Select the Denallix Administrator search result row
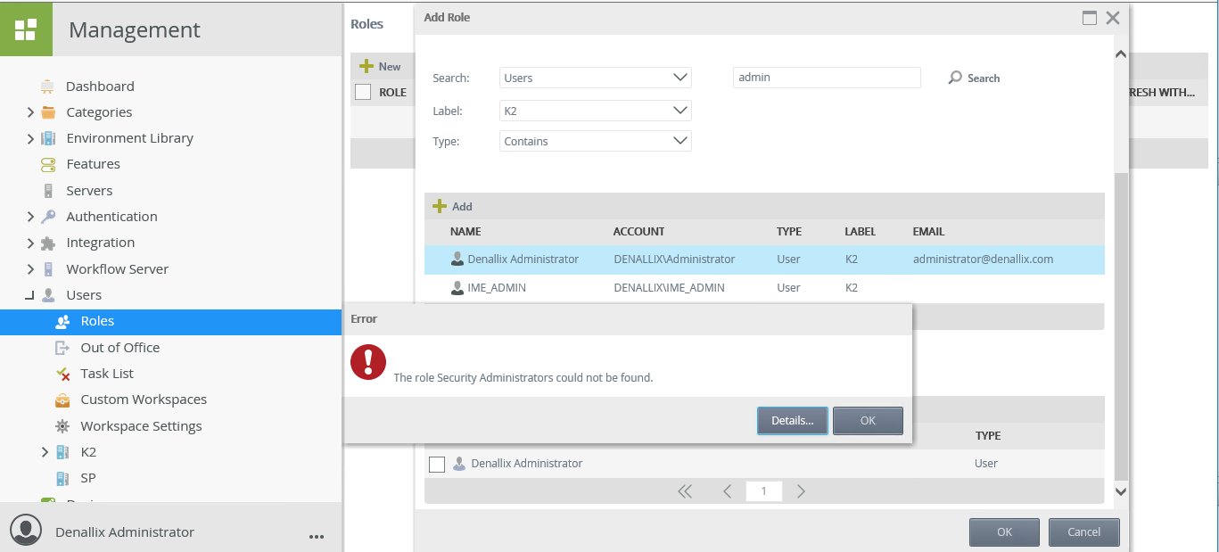1219x552 pixels. pos(764,260)
